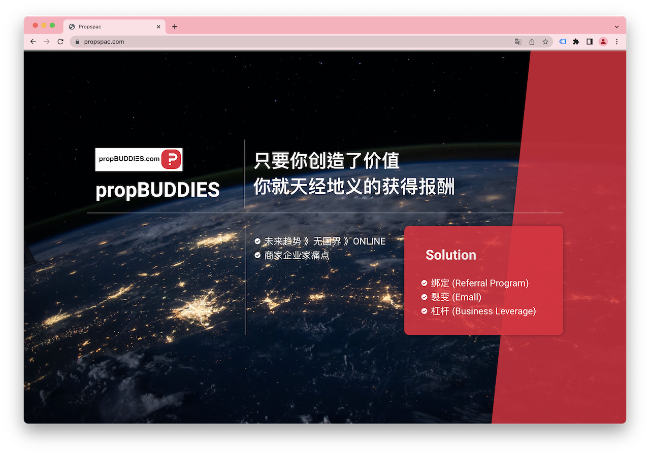650x455 pixels.
Task: Click 绑定 (Referral Program) item
Action: pos(480,283)
